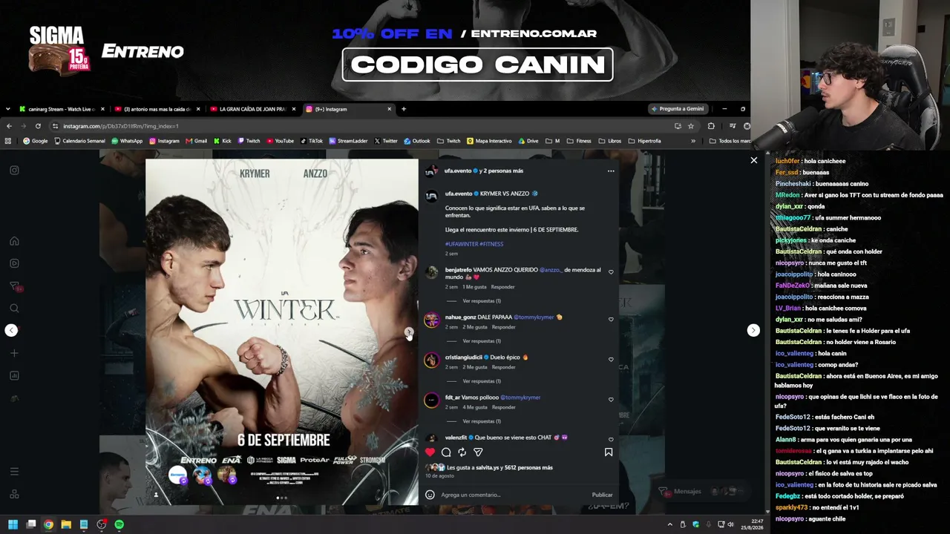Open the post options three-dot menu
Image resolution: width=950 pixels, height=534 pixels.
pos(611,171)
